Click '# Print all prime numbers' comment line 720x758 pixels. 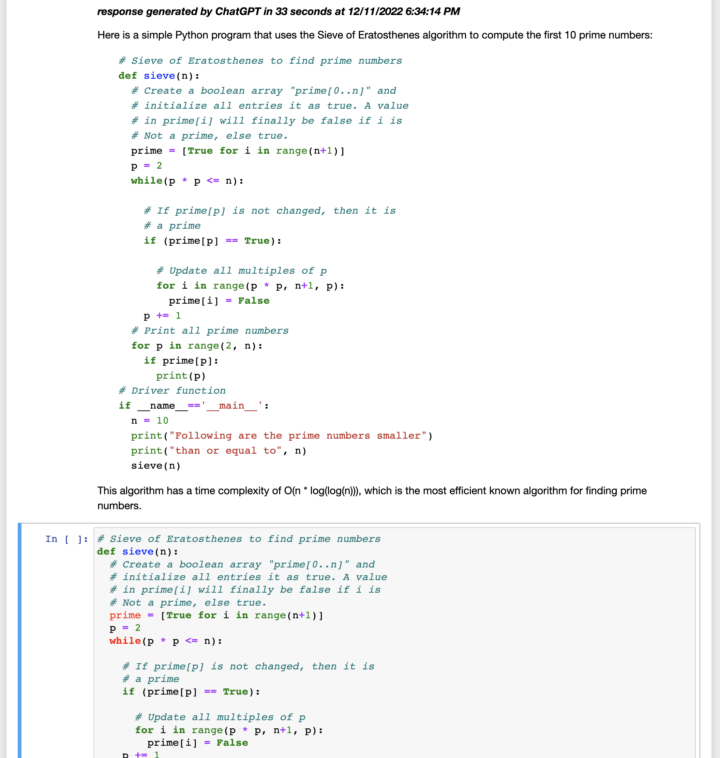click(x=210, y=331)
